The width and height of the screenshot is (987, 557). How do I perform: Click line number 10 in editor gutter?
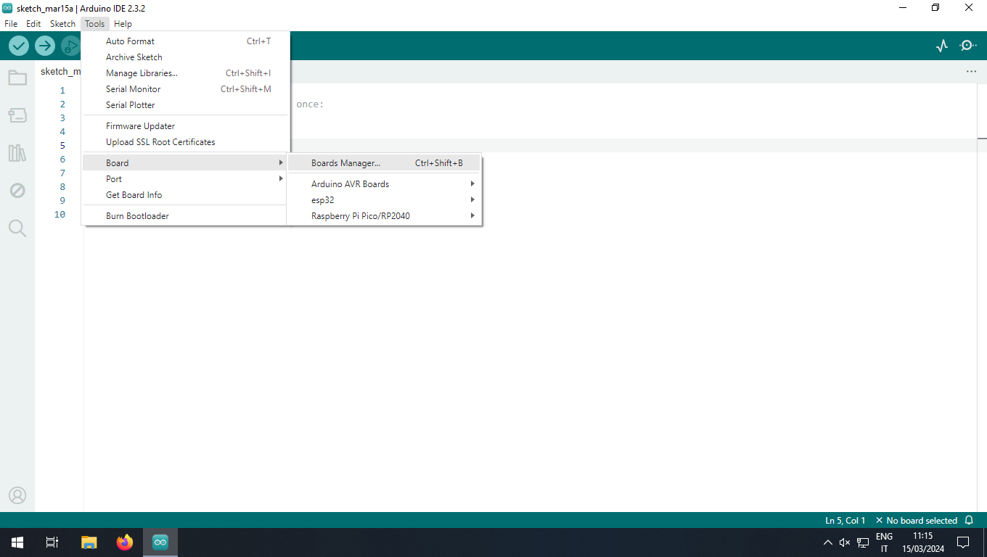60,215
